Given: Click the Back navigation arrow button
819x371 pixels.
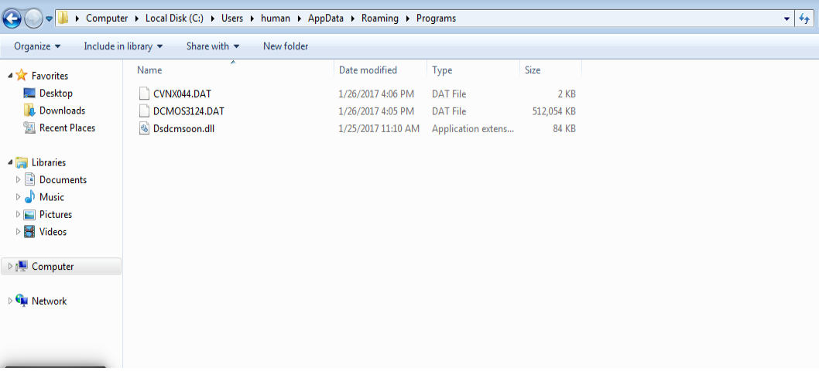Looking at the screenshot, I should point(12,18).
